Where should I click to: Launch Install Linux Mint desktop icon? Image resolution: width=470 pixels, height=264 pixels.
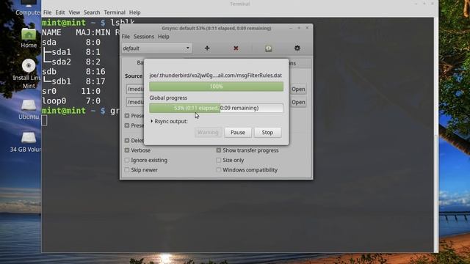pos(28,73)
